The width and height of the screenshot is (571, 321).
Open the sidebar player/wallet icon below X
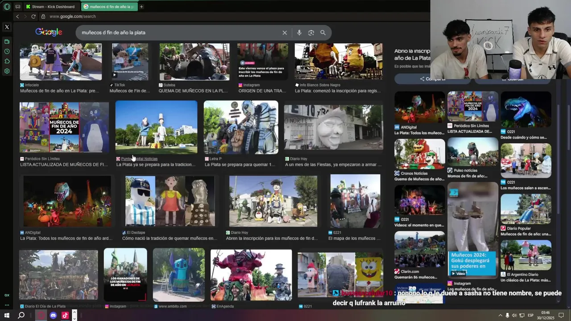pyautogui.click(x=7, y=41)
